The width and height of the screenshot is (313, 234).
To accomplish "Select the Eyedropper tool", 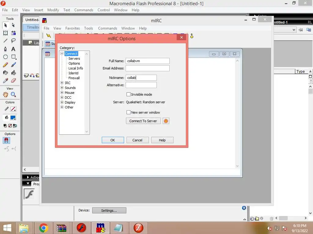I will [x=6, y=80].
